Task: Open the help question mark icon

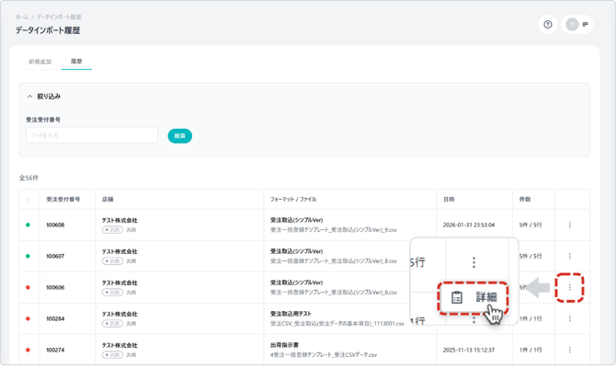Action: point(548,25)
